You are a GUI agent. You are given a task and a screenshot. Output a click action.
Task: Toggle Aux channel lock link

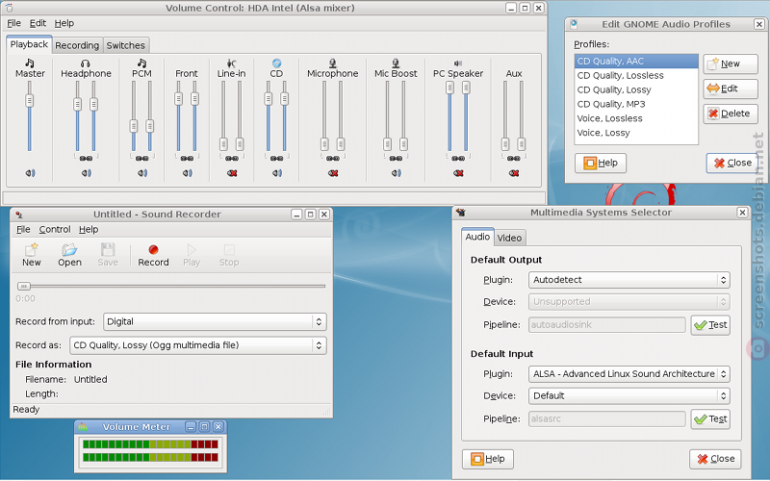point(514,158)
